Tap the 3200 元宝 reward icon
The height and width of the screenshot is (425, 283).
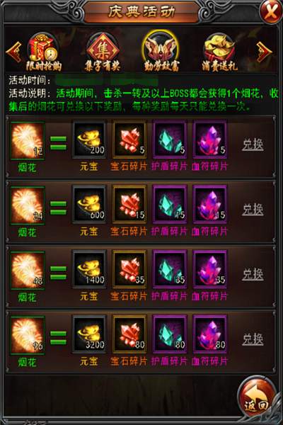pos(89,334)
